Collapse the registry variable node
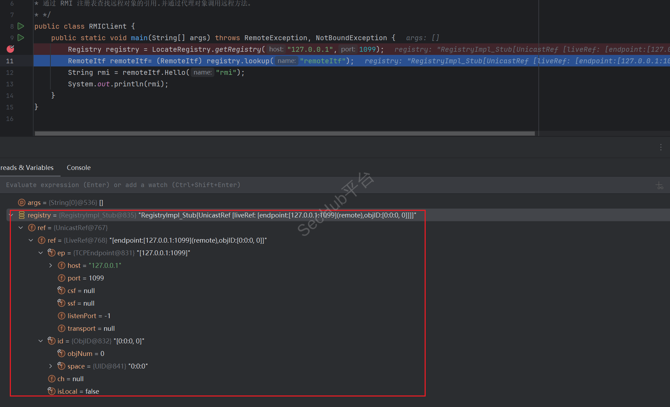Viewport: 670px width, 407px height. point(11,215)
